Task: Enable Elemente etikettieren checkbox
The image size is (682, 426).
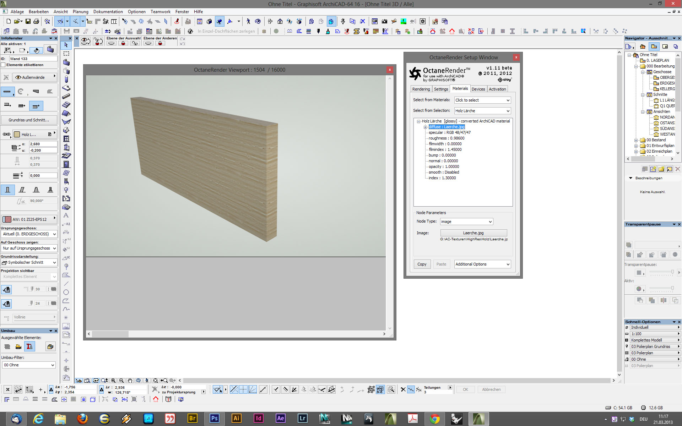Action: click(3, 65)
